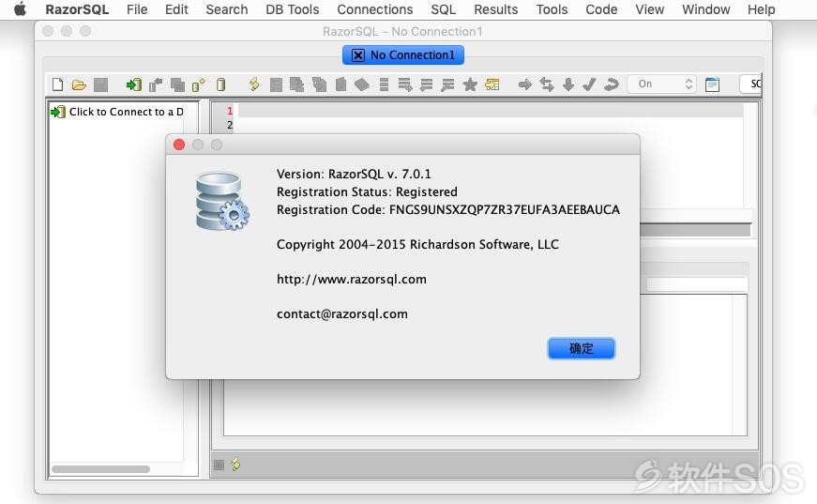
Task: Click the contact@razorsql.com text
Action: point(341,314)
